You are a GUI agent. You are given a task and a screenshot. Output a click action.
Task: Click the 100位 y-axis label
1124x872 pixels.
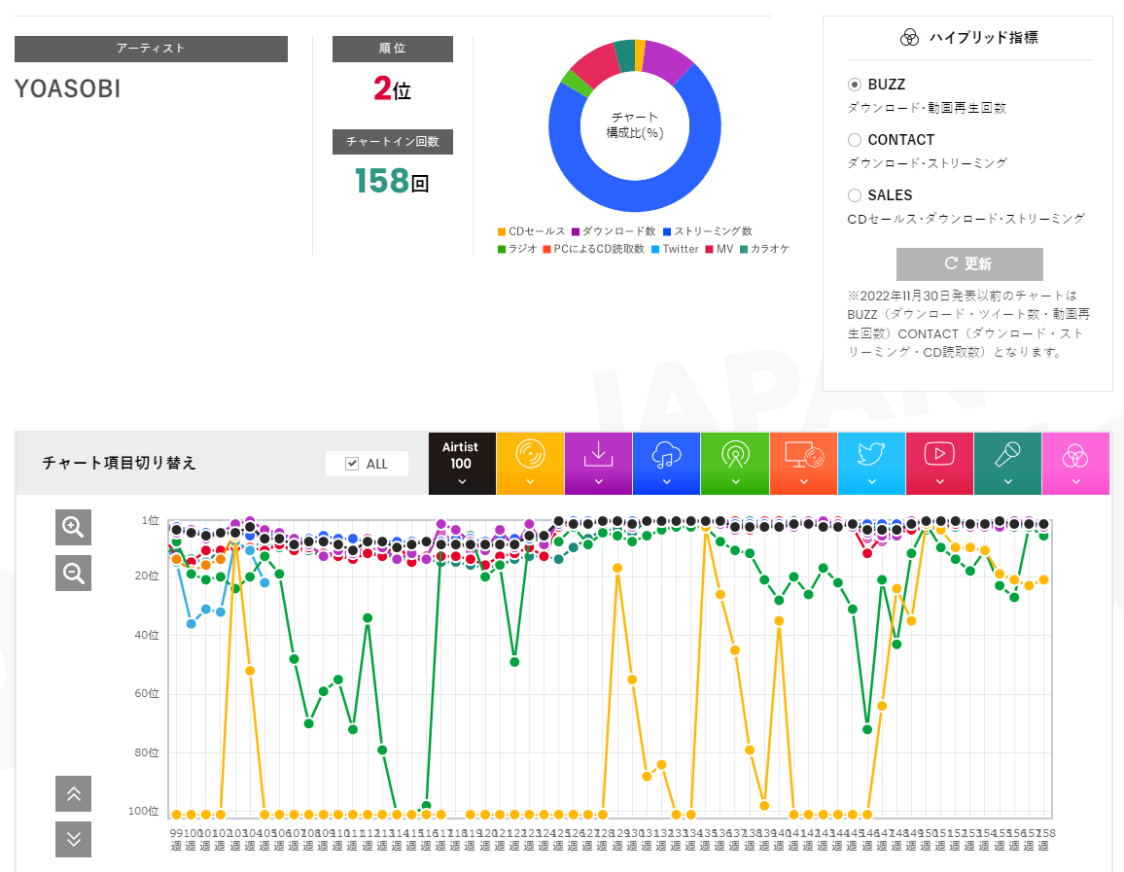click(x=143, y=811)
